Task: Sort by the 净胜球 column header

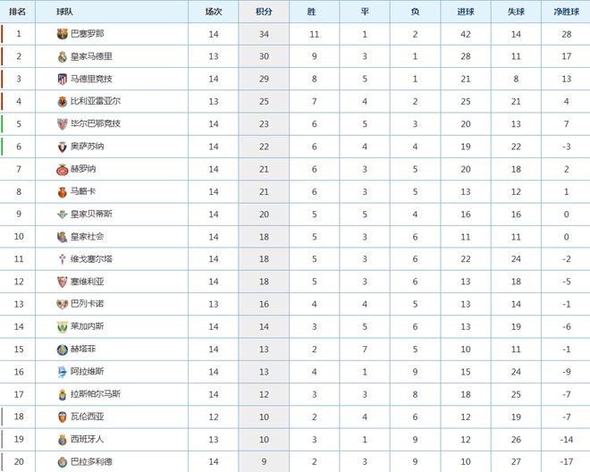Action: coord(566,12)
